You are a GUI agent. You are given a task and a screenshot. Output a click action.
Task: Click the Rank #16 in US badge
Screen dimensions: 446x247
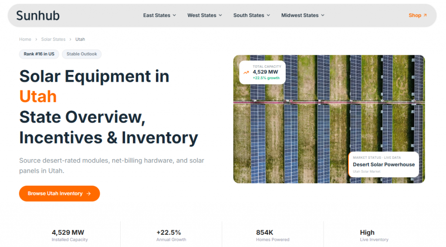point(39,54)
